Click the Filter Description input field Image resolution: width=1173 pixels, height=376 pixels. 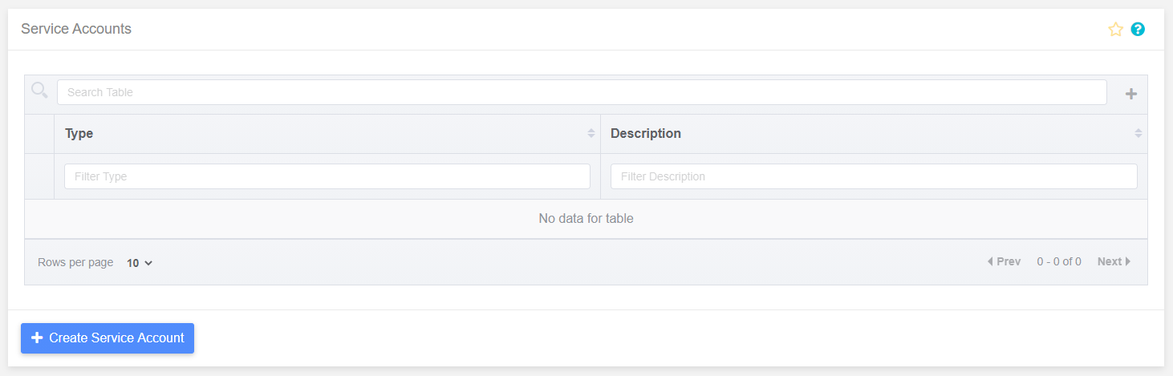pos(874,176)
